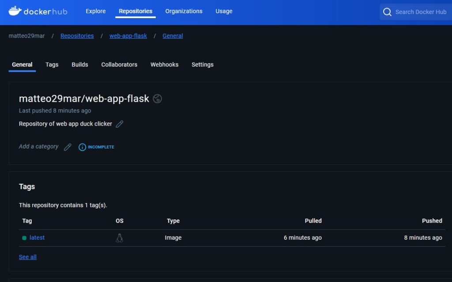The height and width of the screenshot is (282, 452).
Task: Click the Type column header
Action: (x=173, y=221)
